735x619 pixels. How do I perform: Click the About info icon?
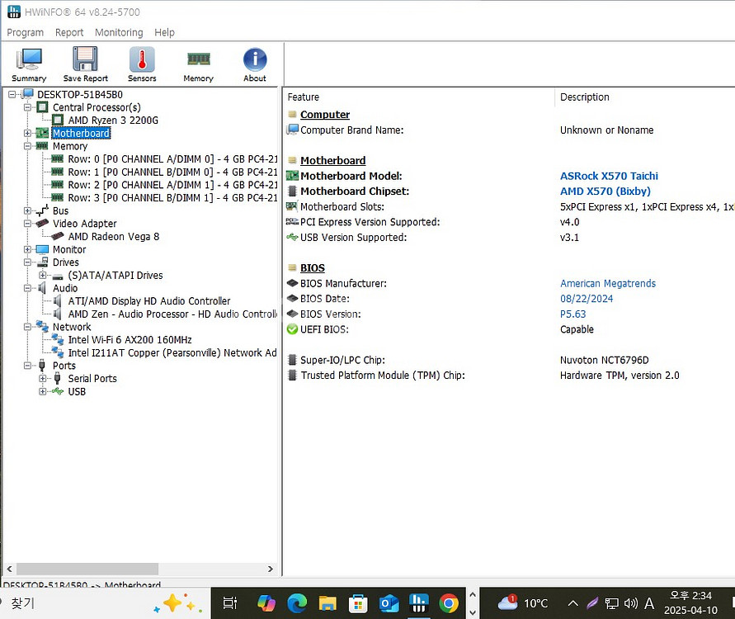tap(255, 64)
